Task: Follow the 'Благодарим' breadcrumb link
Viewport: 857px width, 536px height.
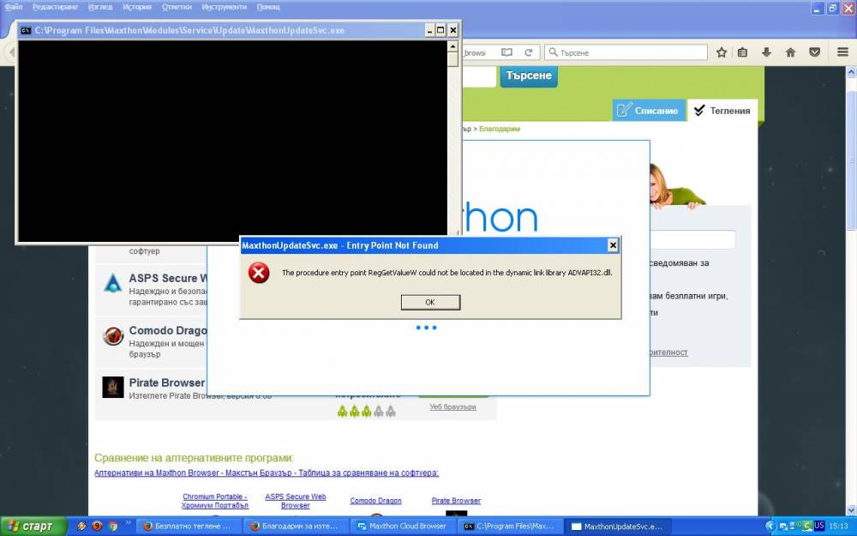Action: pyautogui.click(x=500, y=129)
